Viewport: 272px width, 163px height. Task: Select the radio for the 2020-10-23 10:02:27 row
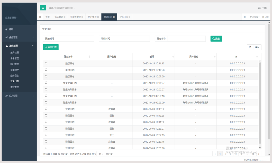pyautogui.click(x=46, y=89)
